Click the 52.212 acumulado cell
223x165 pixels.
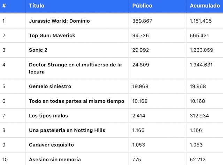198,159
